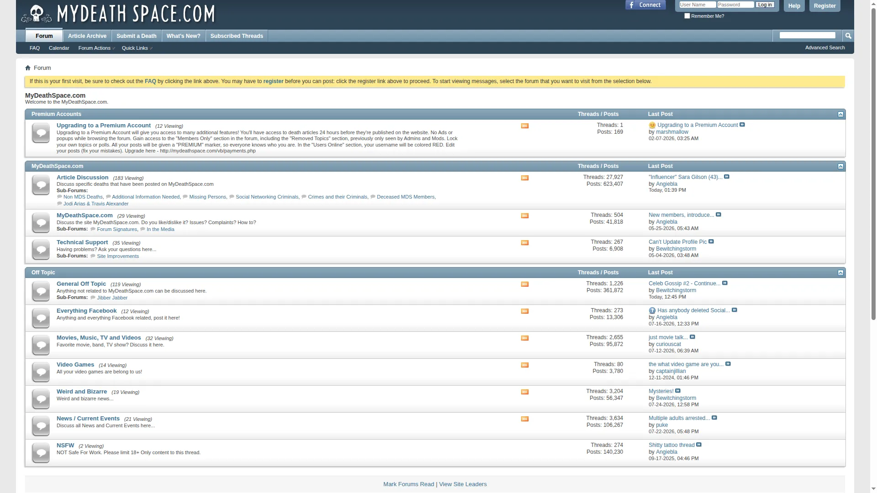Collapse the Premium Accounts category

point(840,114)
